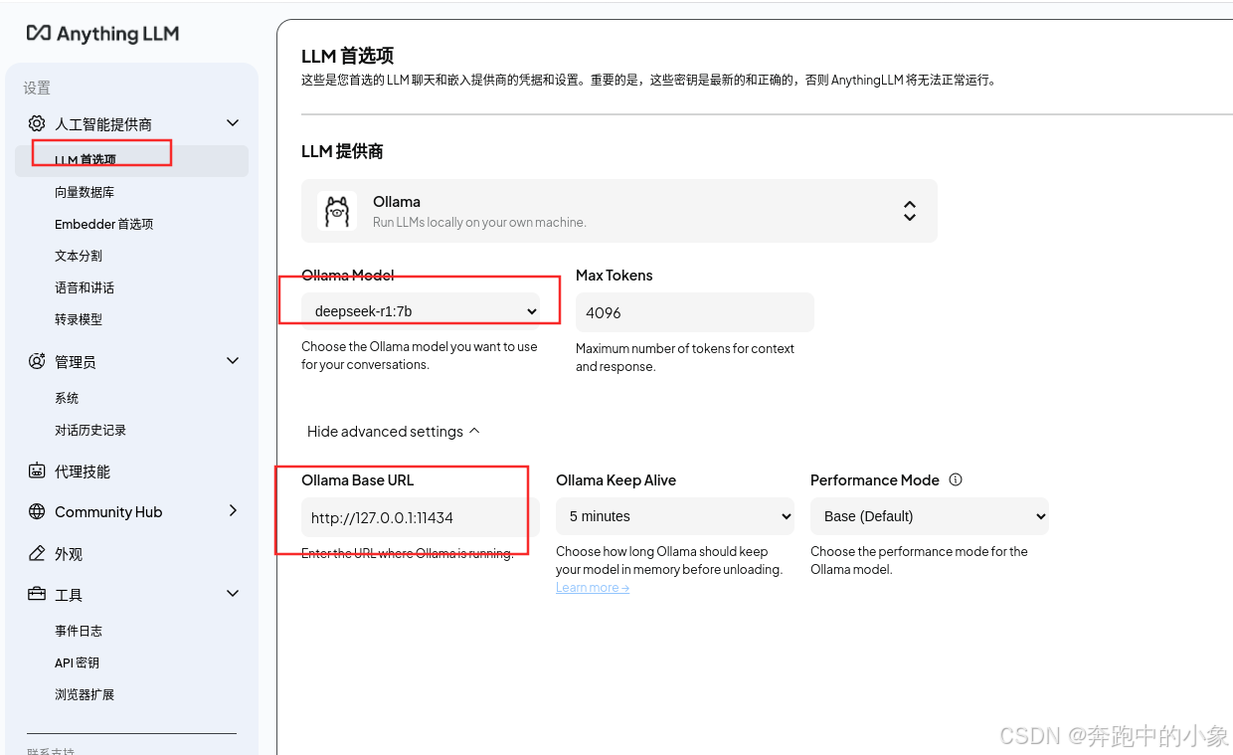The width and height of the screenshot is (1233, 755).
Task: Collapse the 工具 section chevron
Action: [233, 594]
